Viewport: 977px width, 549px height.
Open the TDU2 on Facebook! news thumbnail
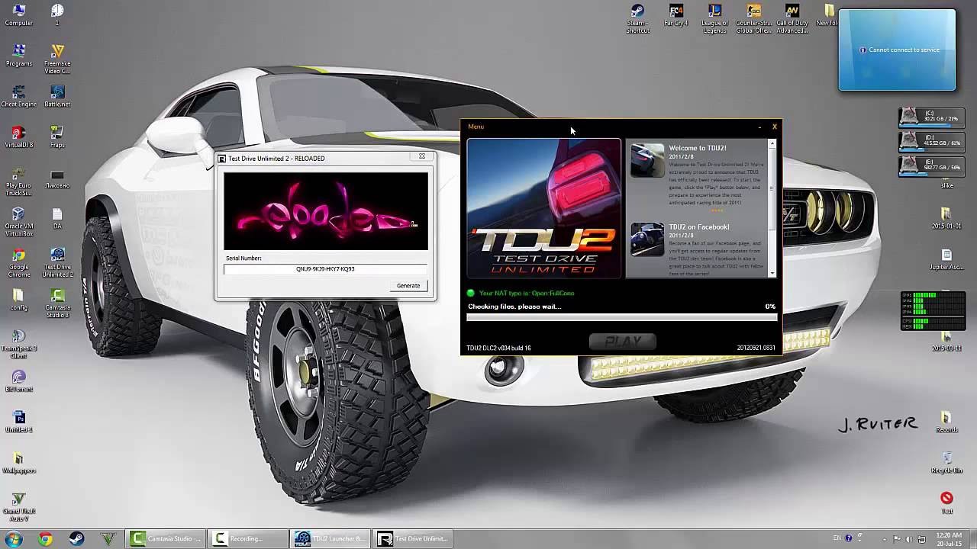point(647,239)
